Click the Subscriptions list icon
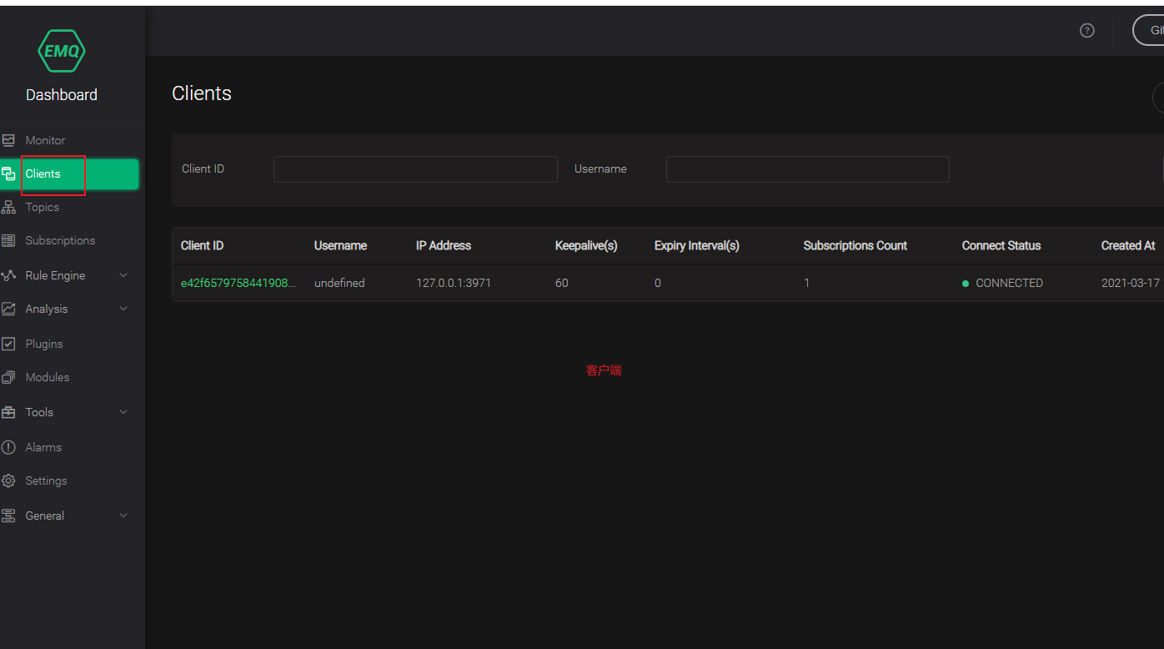1164x649 pixels. [x=8, y=240]
